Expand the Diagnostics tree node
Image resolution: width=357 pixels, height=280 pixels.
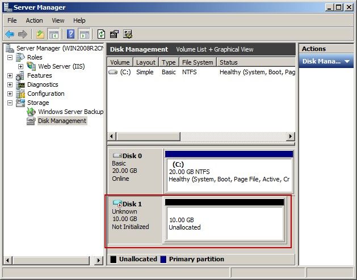(10, 84)
